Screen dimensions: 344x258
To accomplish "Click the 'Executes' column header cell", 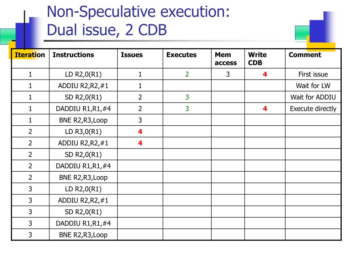I will 187,58.
